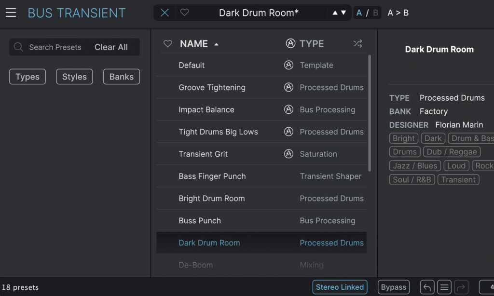
Task: Toggle the Stereo Linked mode
Action: click(340, 287)
